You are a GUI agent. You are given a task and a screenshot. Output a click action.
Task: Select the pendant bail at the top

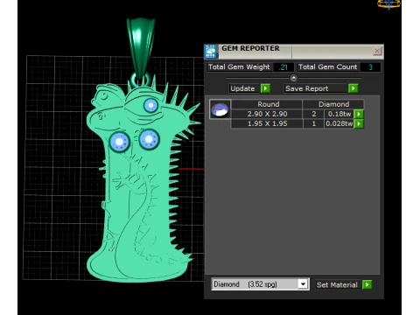coord(141,48)
